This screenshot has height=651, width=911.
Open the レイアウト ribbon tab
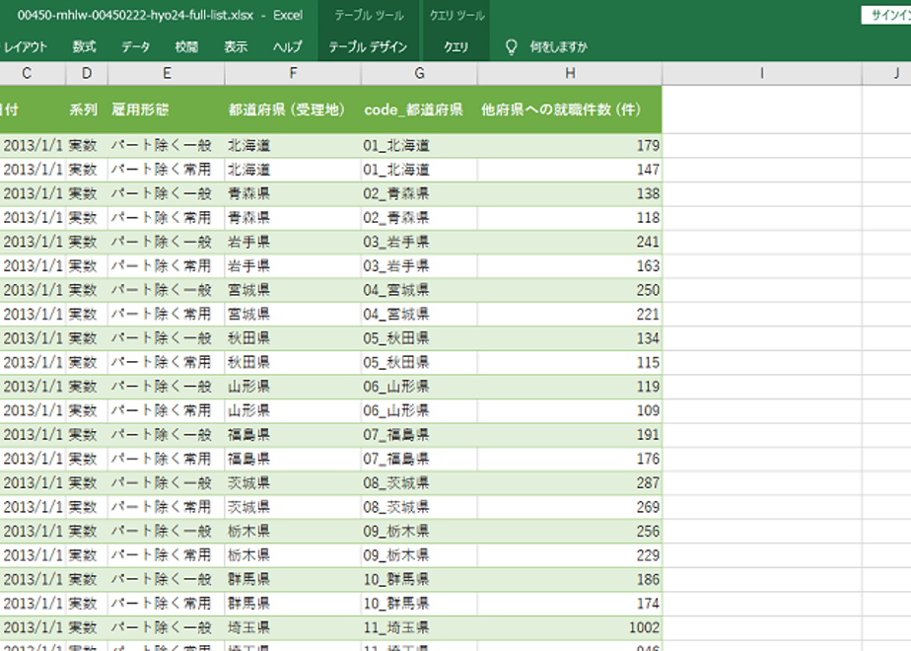(x=25, y=47)
